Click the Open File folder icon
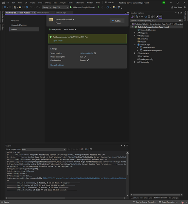 pyautogui.click(x=20, y=7)
